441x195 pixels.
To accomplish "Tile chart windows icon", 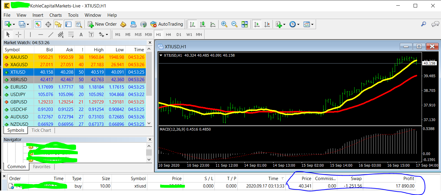I will [x=245, y=24].
